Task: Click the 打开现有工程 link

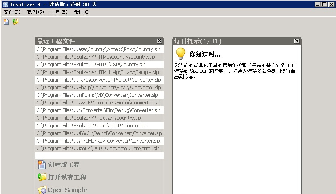Action: 67,177
